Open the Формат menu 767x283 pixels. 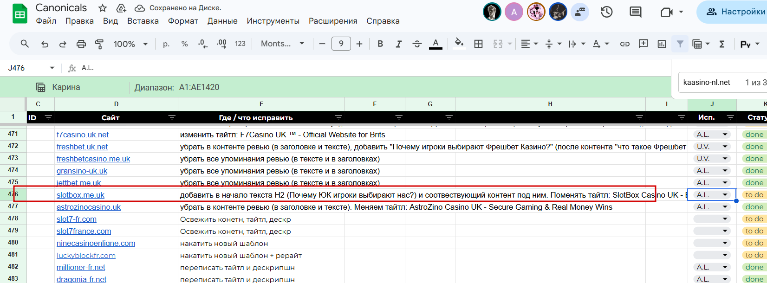pos(183,21)
